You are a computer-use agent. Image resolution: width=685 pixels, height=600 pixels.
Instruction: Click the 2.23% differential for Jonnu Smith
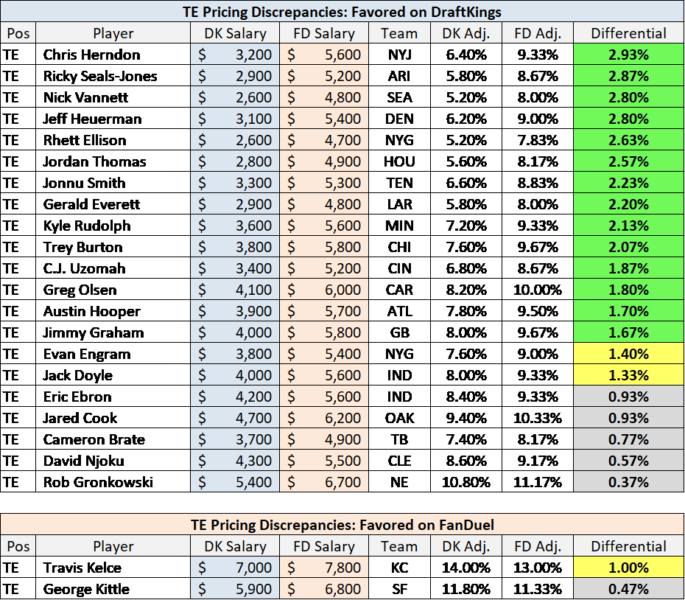tap(628, 183)
